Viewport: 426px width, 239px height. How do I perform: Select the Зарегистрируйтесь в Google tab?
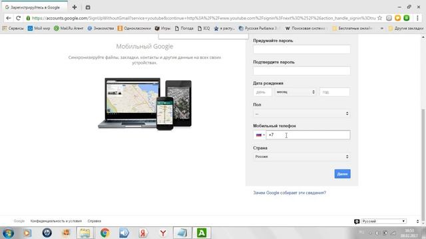tap(34, 7)
